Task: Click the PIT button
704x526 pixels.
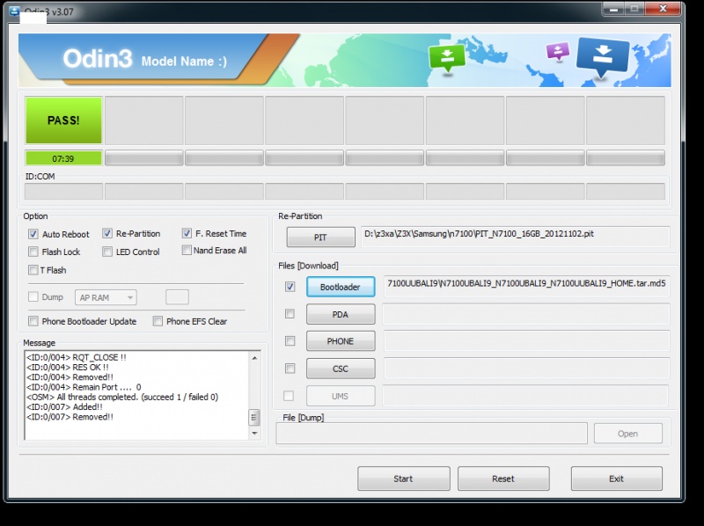Action: [320, 237]
